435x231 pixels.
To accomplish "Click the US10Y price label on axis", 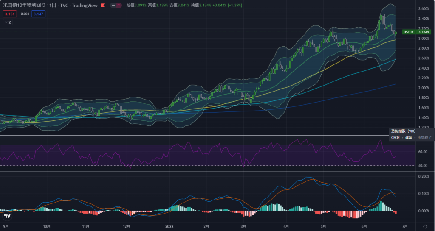I will click(x=408, y=32).
